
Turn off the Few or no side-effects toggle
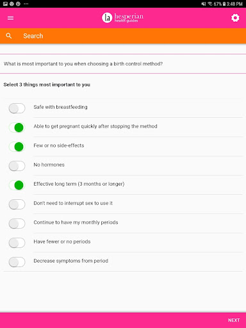17,147
